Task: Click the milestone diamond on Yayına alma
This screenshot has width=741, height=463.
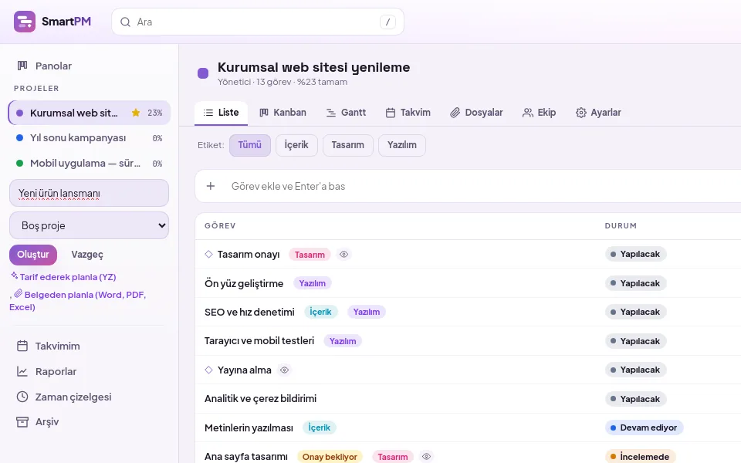Action: pos(209,370)
